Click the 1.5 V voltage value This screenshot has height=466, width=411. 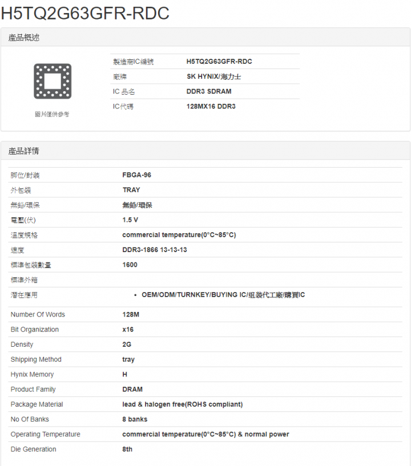pos(130,220)
